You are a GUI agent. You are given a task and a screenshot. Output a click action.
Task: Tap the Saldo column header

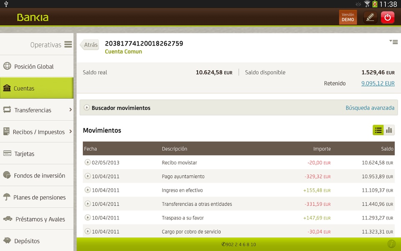click(x=387, y=149)
